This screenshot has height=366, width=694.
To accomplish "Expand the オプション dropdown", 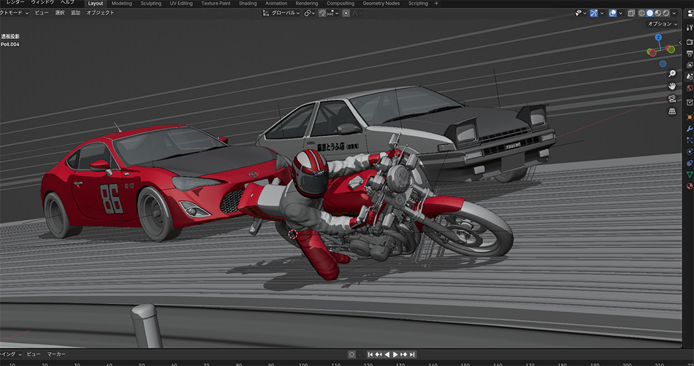I will [x=662, y=24].
